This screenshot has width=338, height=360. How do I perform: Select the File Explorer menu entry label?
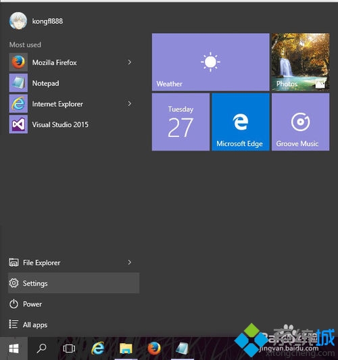click(x=42, y=263)
